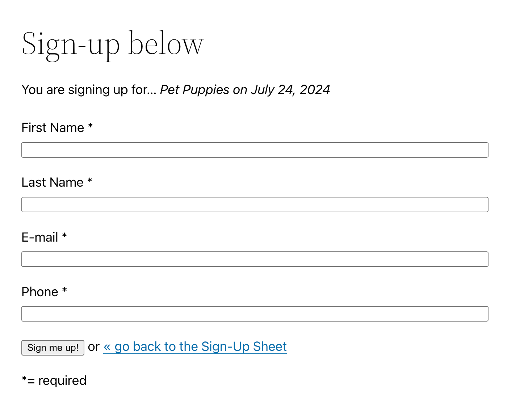The width and height of the screenshot is (520, 408).
Task: Click the "Sign-up below" page heading
Action: (113, 44)
